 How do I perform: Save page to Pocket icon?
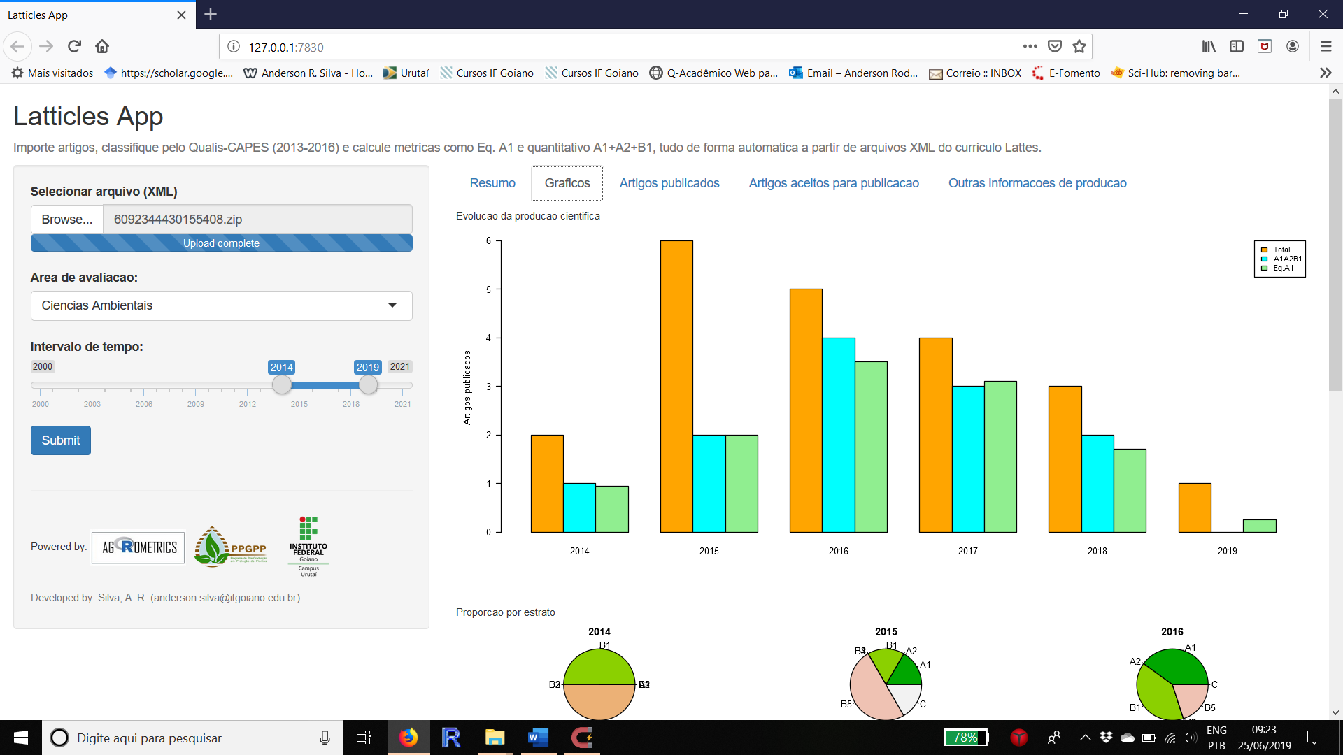(1055, 46)
